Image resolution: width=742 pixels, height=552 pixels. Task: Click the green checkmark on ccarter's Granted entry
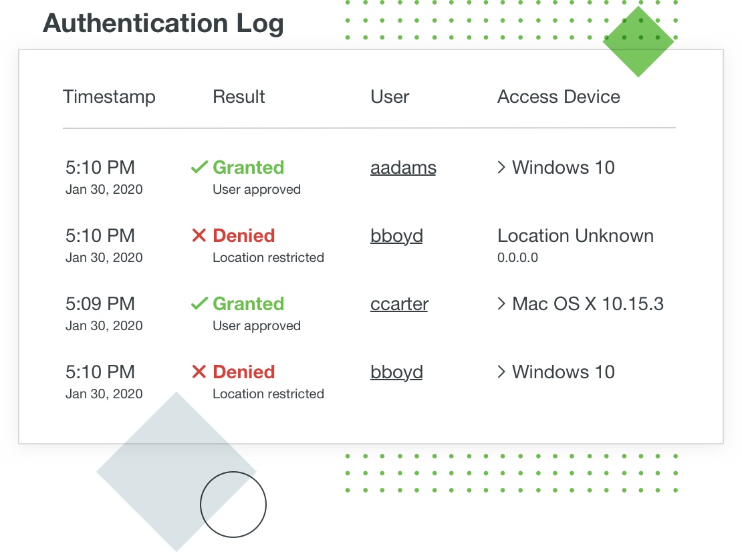[199, 304]
